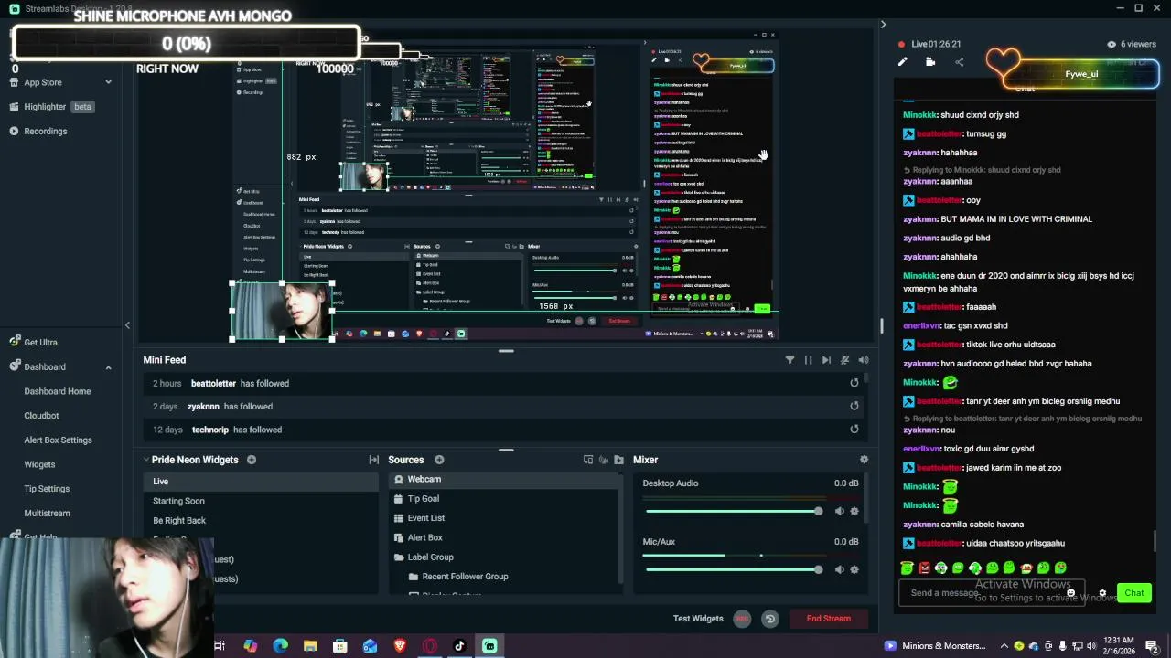Start recording with the REC button
This screenshot has height=658, width=1171.
742,619
